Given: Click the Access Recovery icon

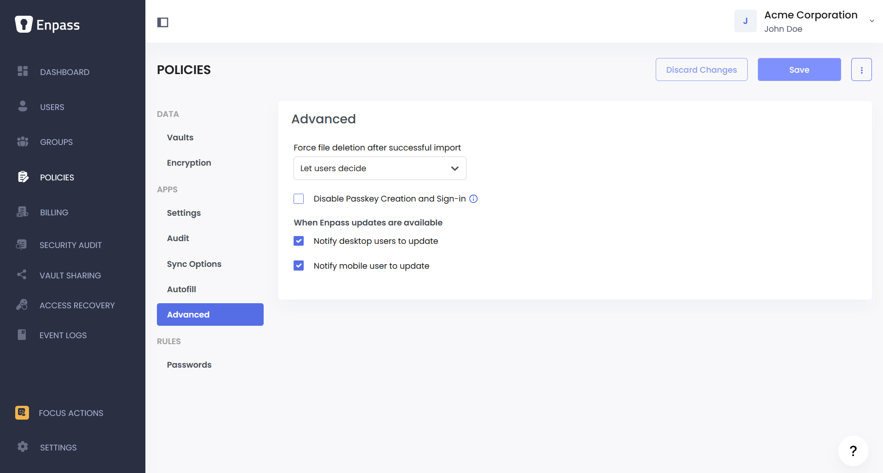Looking at the screenshot, I should pyautogui.click(x=22, y=305).
